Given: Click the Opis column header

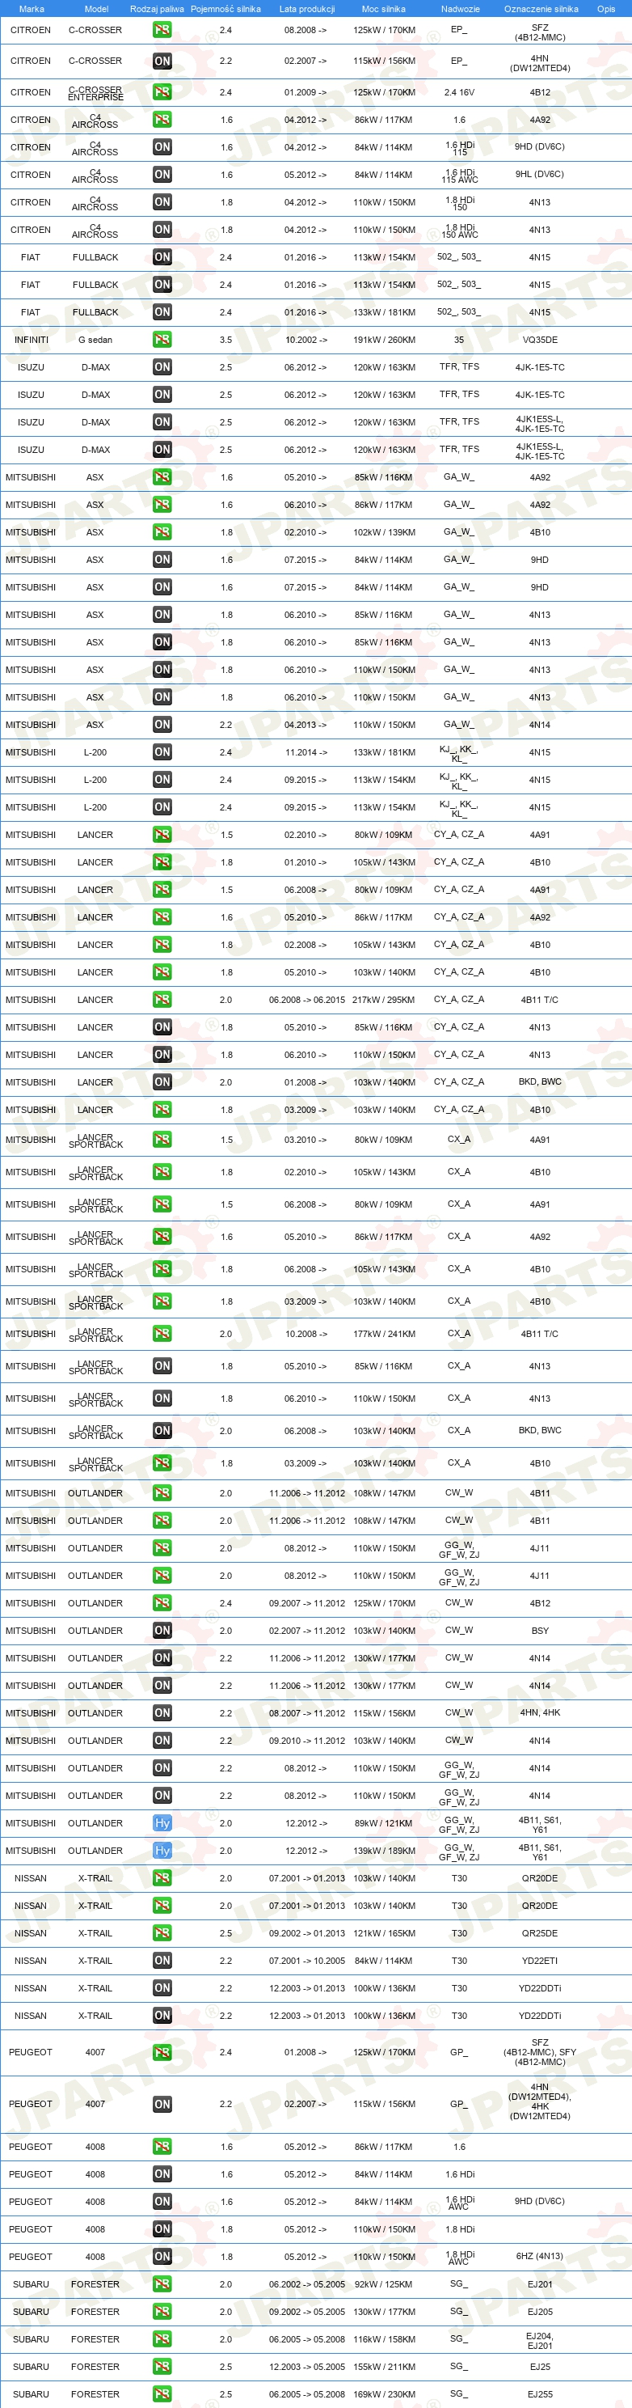Looking at the screenshot, I should (x=607, y=8).
